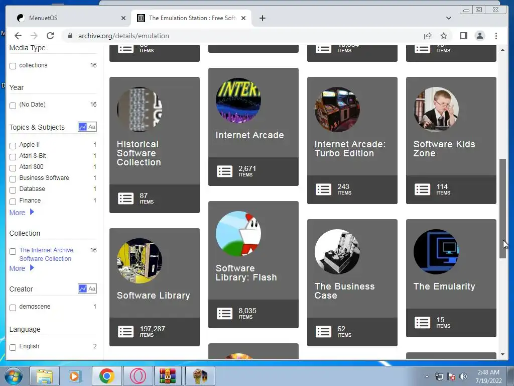This screenshot has height=386, width=514.
Task: Close The Emulation Station tab
Action: (x=243, y=18)
